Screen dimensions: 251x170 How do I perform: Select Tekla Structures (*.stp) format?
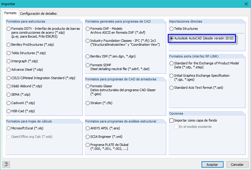9,53
